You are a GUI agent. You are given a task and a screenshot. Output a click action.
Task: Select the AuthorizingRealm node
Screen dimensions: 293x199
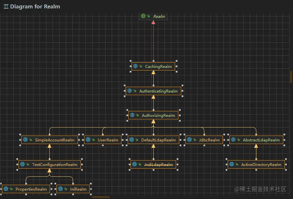pos(153,116)
